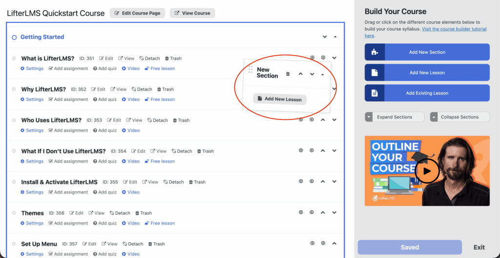Move Set Up Menu to previous section
The width and height of the screenshot is (500, 258).
pos(312,243)
